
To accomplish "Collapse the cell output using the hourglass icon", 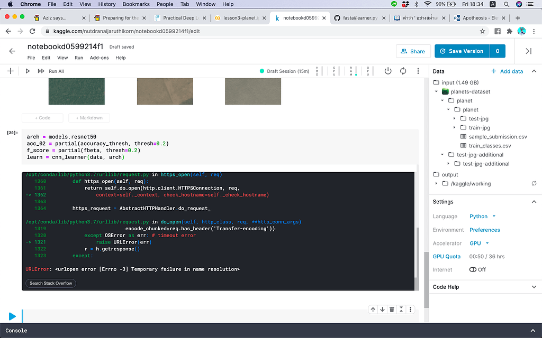I will pos(401,309).
